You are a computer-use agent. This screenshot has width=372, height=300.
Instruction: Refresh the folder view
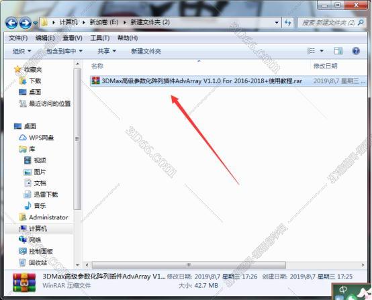[x=288, y=23]
